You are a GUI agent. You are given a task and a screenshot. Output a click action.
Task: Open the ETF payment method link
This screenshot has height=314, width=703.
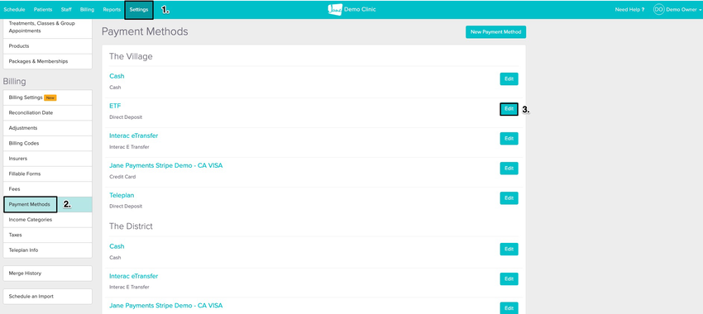click(115, 106)
